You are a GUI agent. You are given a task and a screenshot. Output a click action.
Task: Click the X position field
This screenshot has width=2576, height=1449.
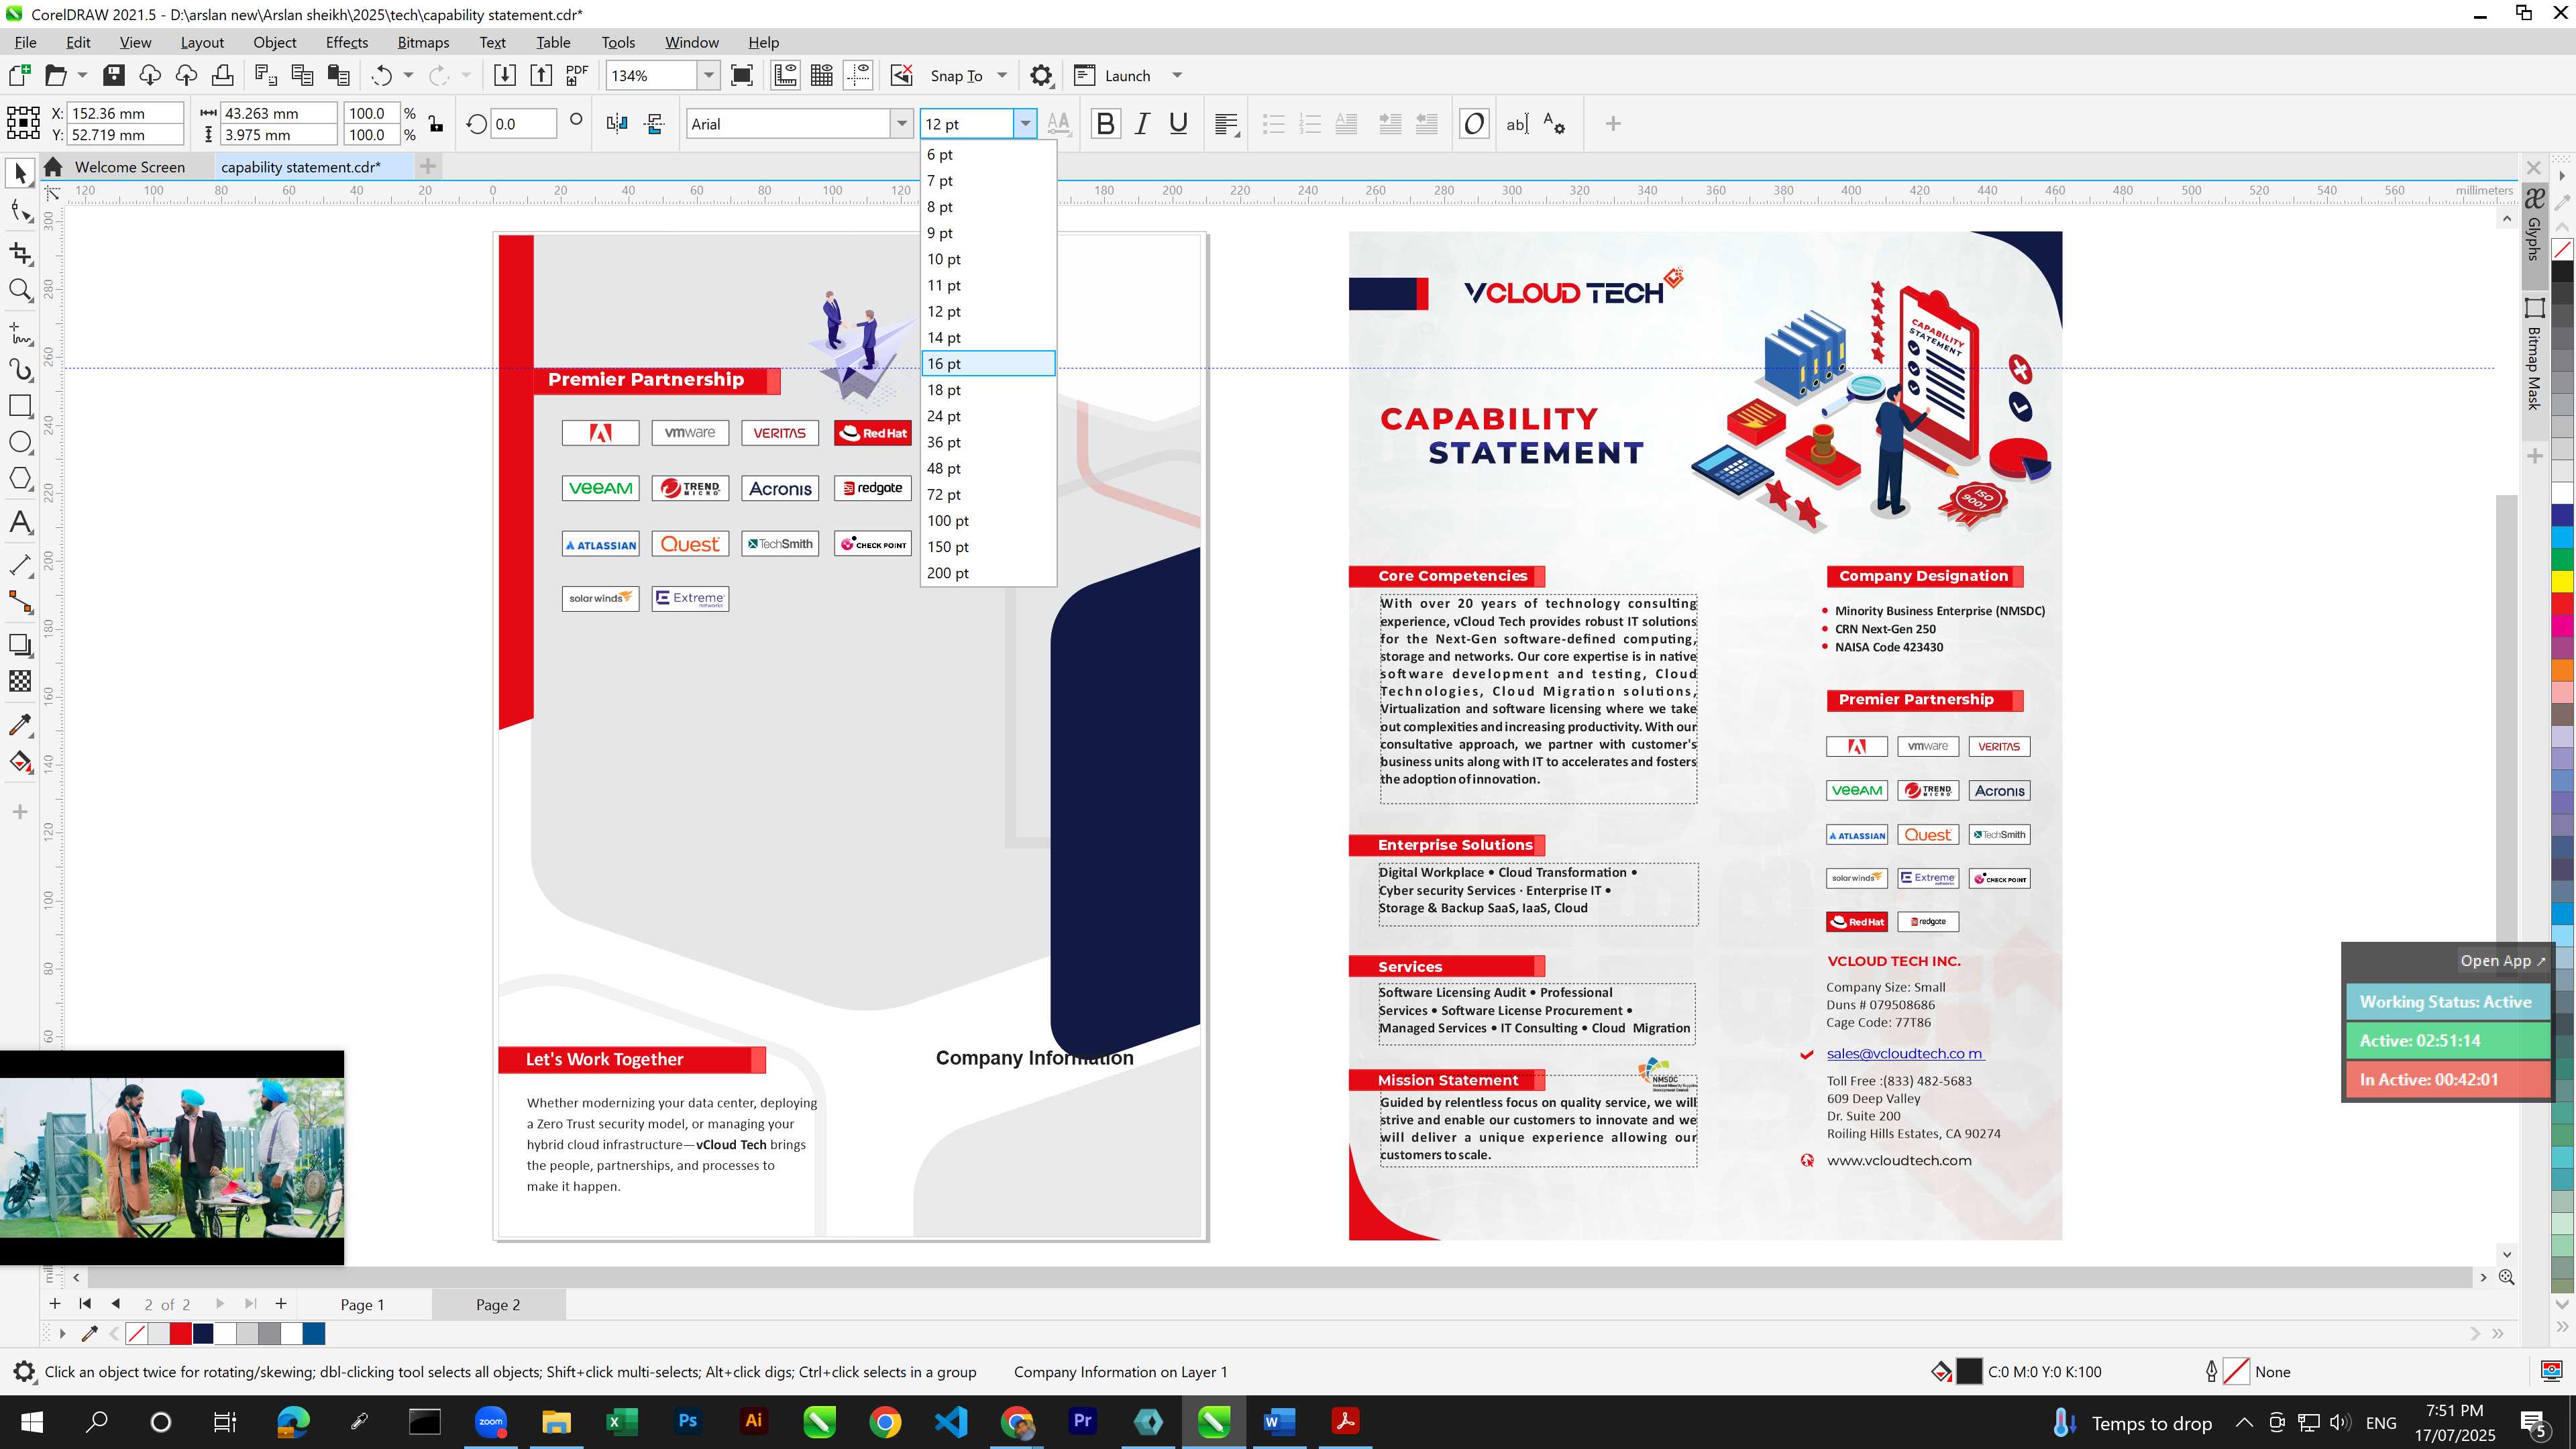(x=125, y=113)
